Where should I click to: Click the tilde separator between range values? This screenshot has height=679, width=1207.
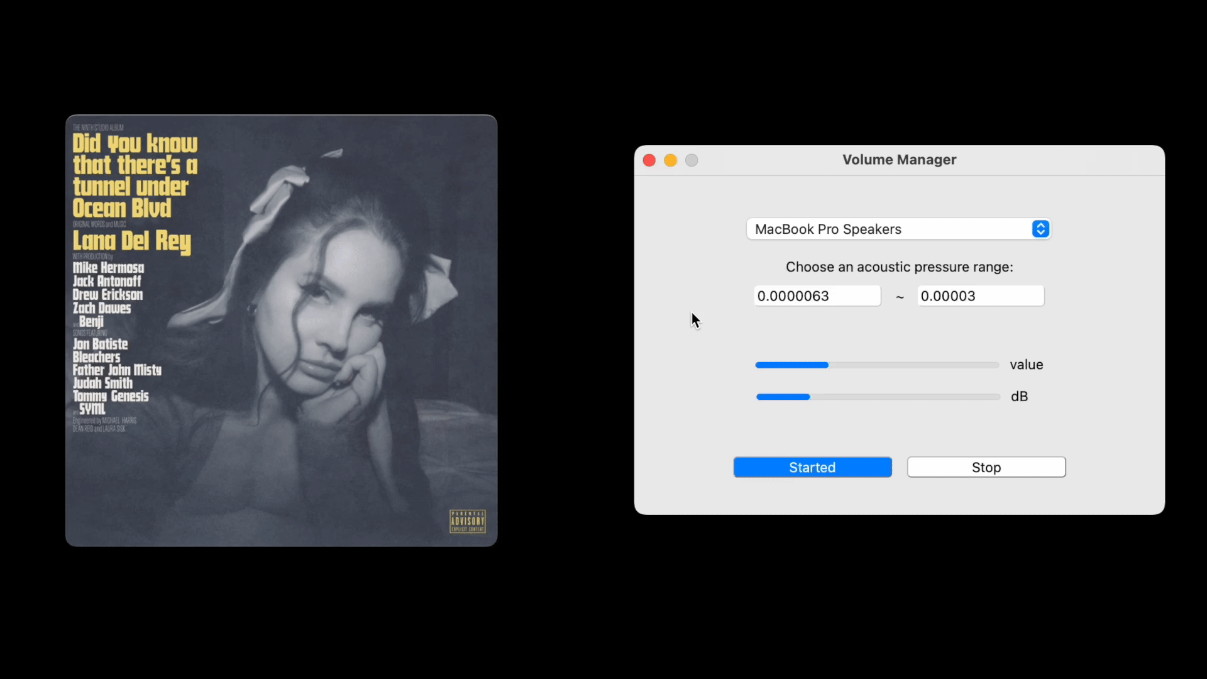pos(900,297)
